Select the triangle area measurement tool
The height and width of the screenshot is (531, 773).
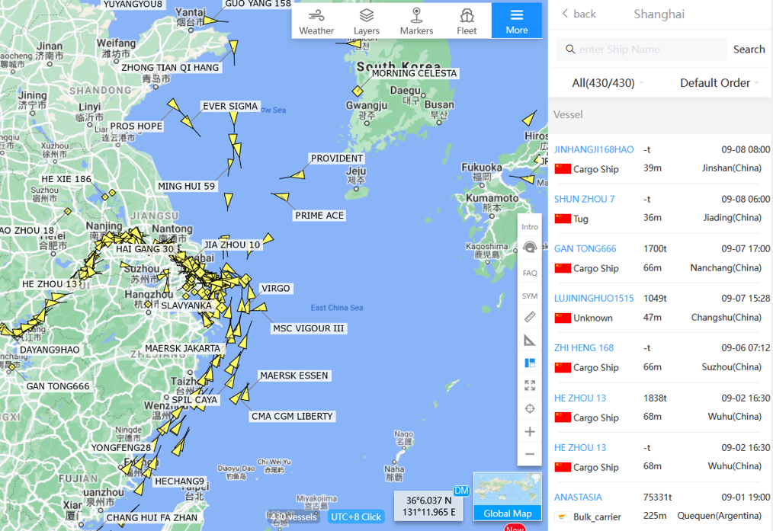(x=530, y=340)
